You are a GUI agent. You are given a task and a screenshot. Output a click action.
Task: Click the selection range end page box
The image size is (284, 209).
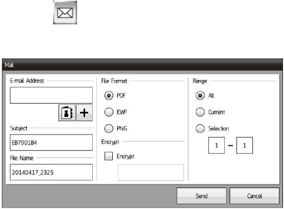coord(245,145)
